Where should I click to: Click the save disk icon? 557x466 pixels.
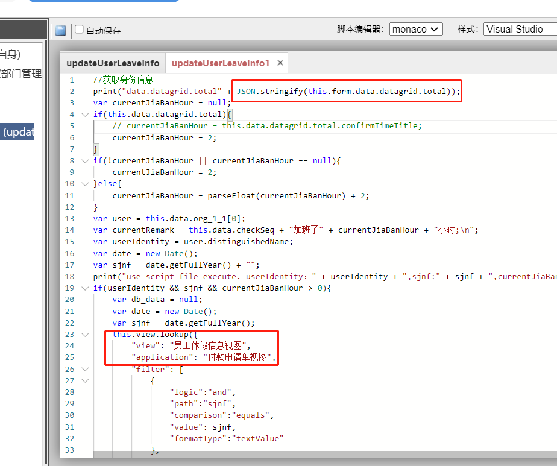click(x=60, y=30)
